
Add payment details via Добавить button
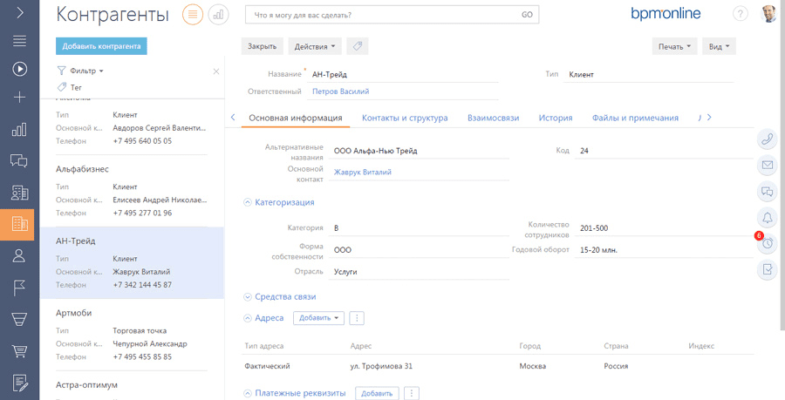click(x=377, y=394)
